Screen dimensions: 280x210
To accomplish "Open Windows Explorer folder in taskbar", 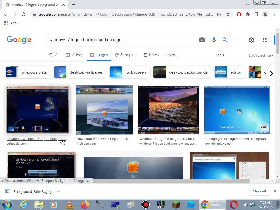I will point(39,205).
